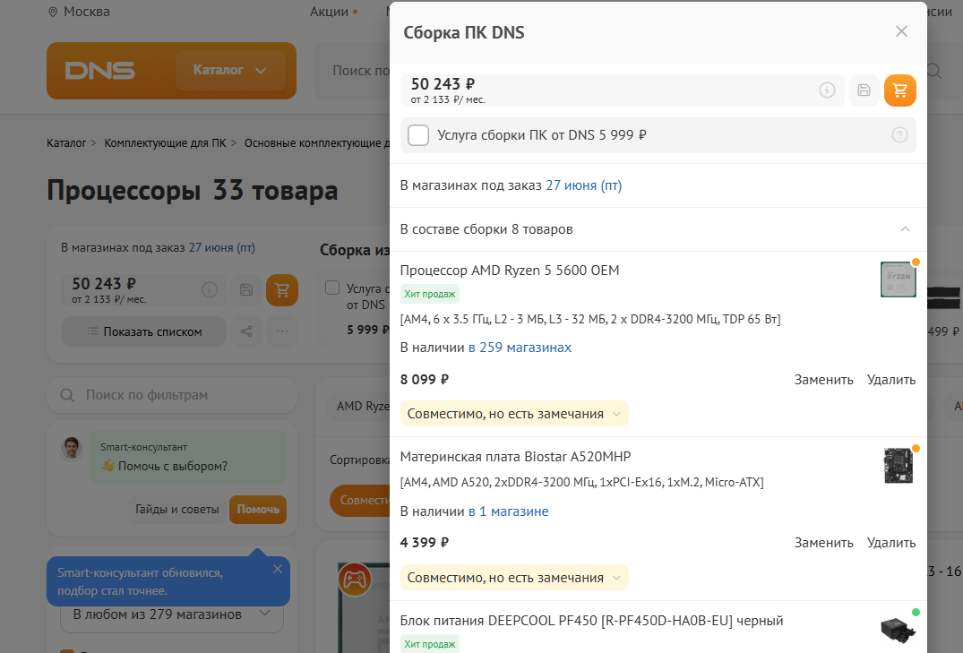This screenshot has width=963, height=653.
Task: Dismiss Smart-консультант обновился tooltip
Action: 278,569
